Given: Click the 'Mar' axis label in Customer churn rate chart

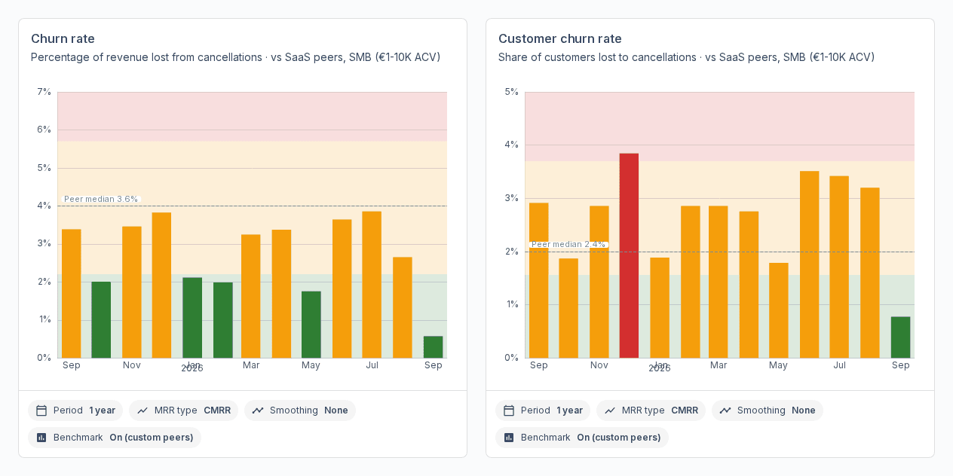Looking at the screenshot, I should click(719, 365).
